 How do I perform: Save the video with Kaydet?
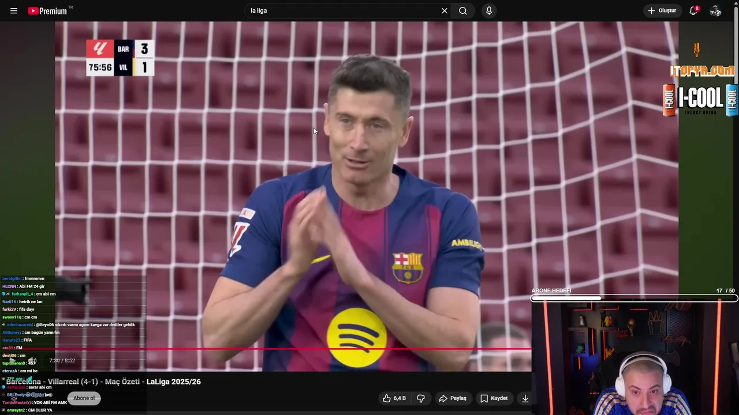click(x=494, y=398)
